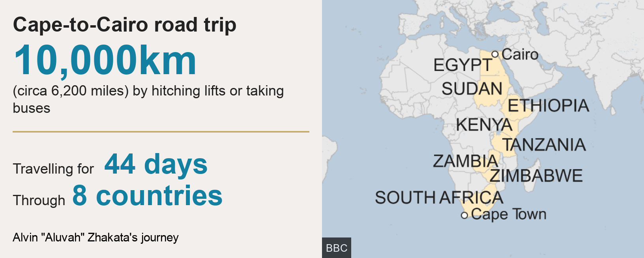
Task: Click the 44 days statistic
Action: click(x=156, y=164)
